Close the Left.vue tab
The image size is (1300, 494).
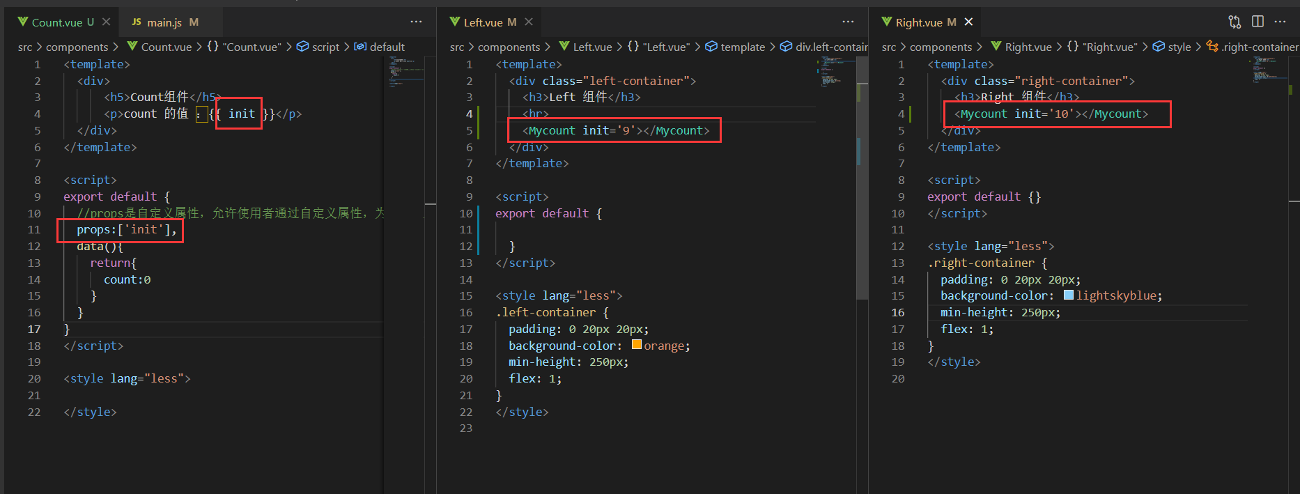point(529,22)
